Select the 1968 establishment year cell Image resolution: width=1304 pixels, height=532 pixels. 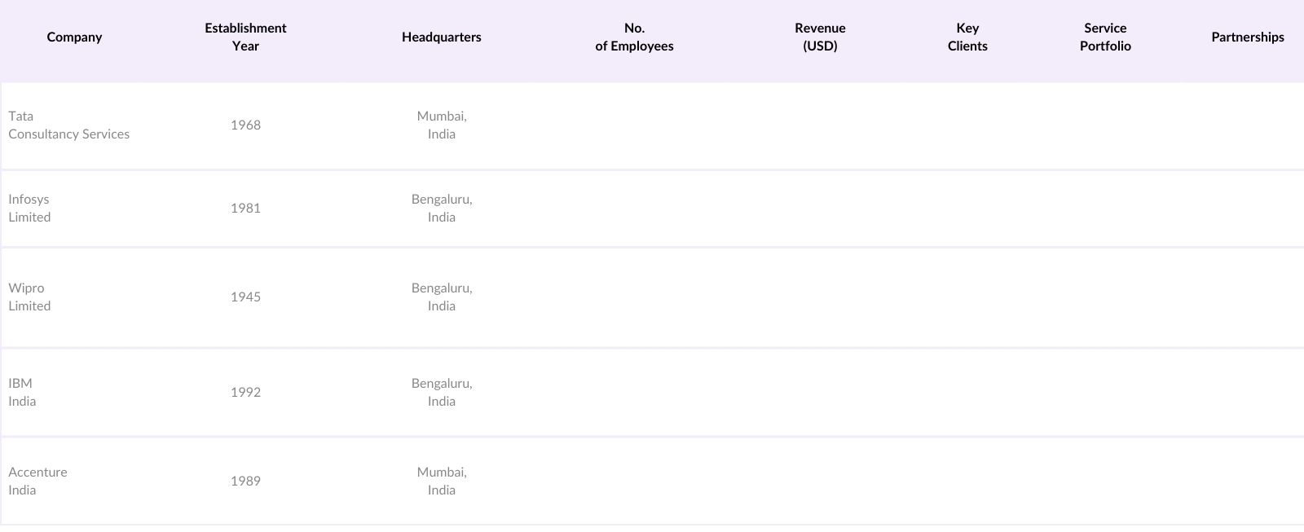[x=245, y=125]
